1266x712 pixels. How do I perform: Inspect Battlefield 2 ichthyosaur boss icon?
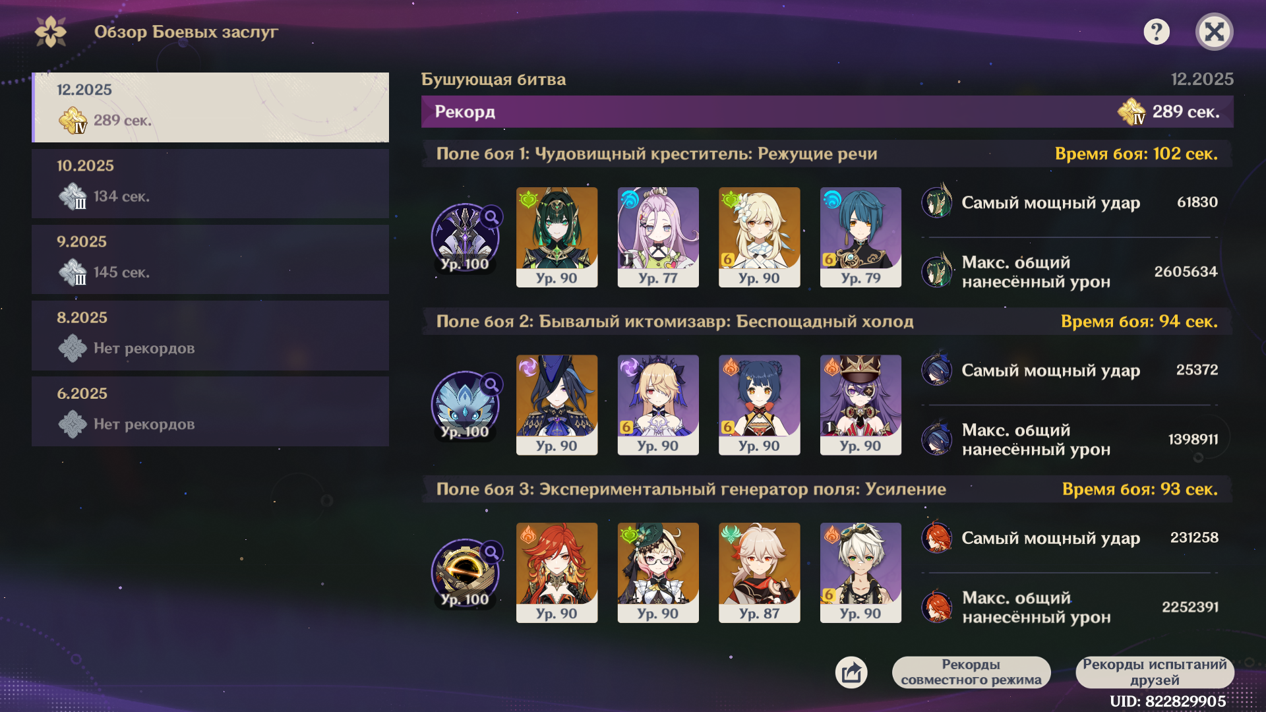[x=466, y=405]
